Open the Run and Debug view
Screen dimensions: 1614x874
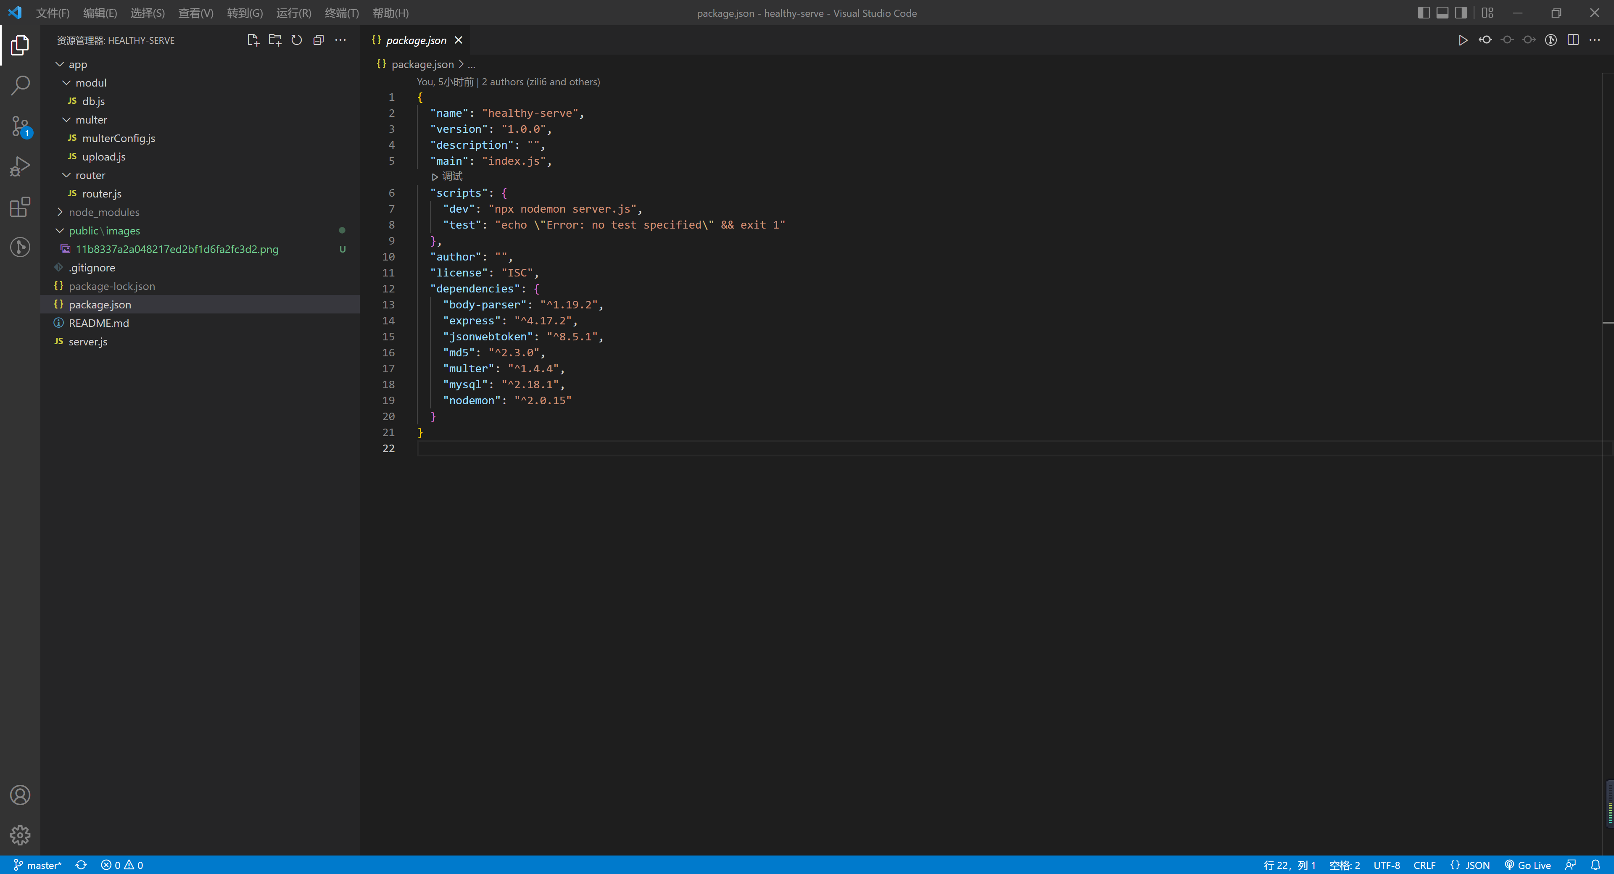[x=20, y=166]
